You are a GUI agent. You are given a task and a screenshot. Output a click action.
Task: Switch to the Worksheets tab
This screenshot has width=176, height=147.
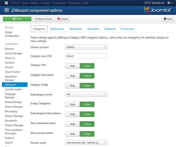[57, 29]
